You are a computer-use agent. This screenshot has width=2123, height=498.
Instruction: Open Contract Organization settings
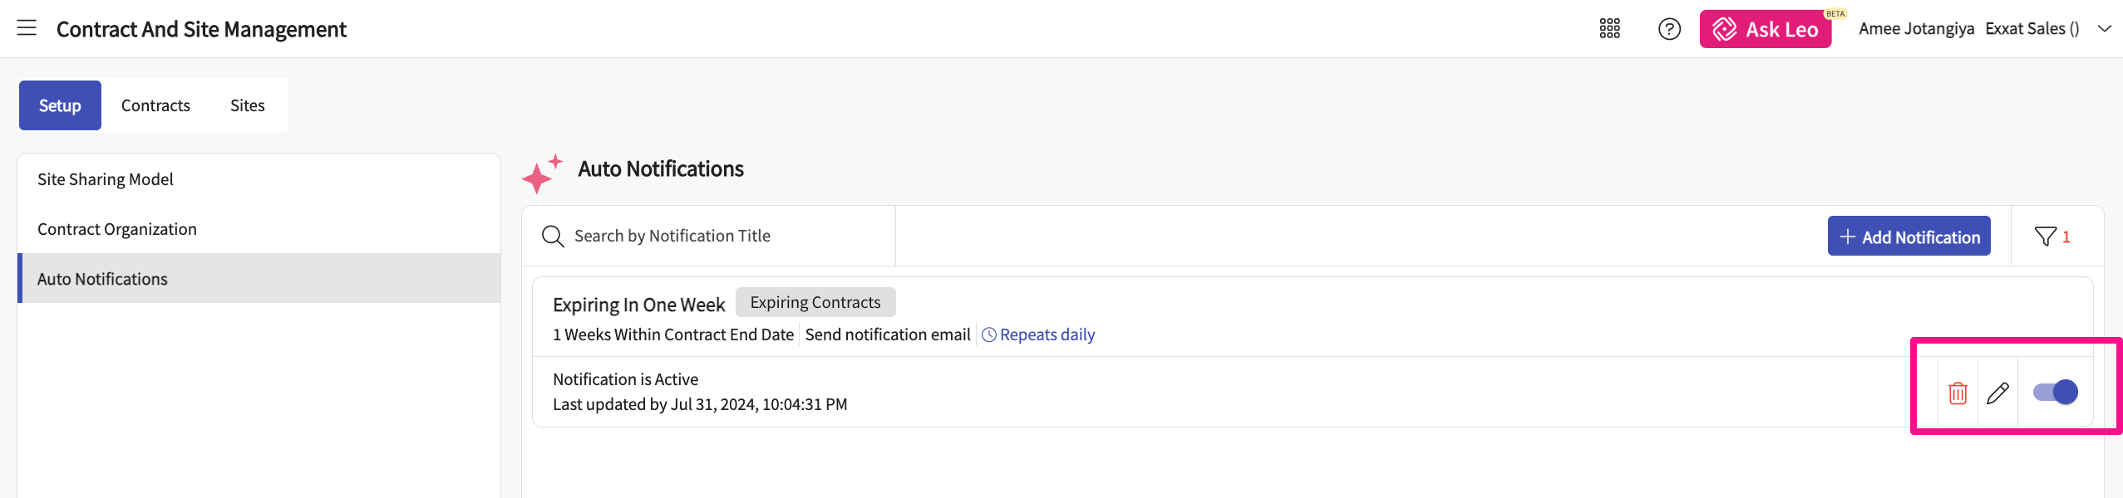[x=117, y=229]
